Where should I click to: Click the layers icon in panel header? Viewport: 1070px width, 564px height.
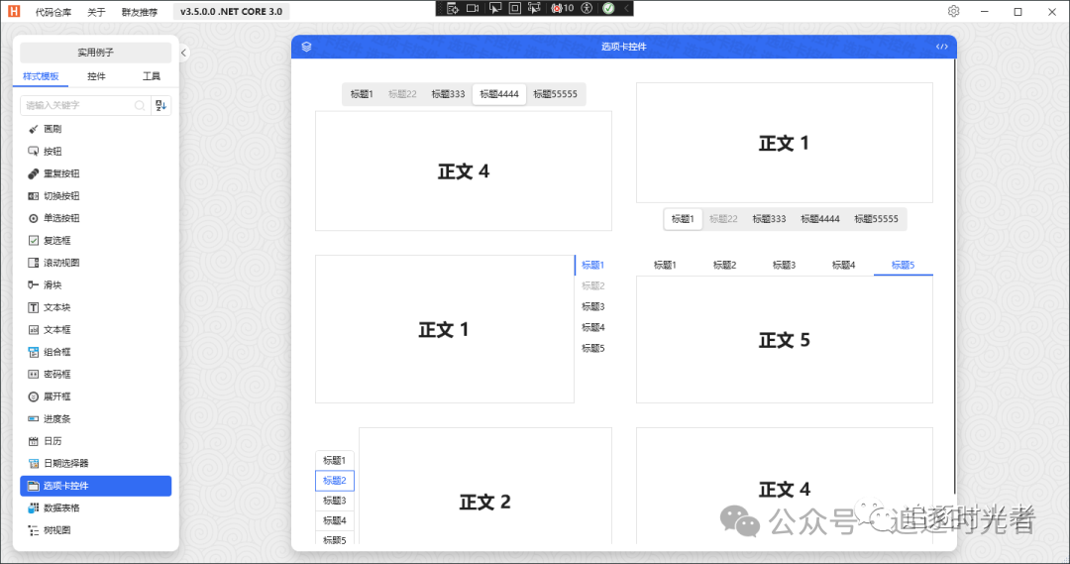306,47
